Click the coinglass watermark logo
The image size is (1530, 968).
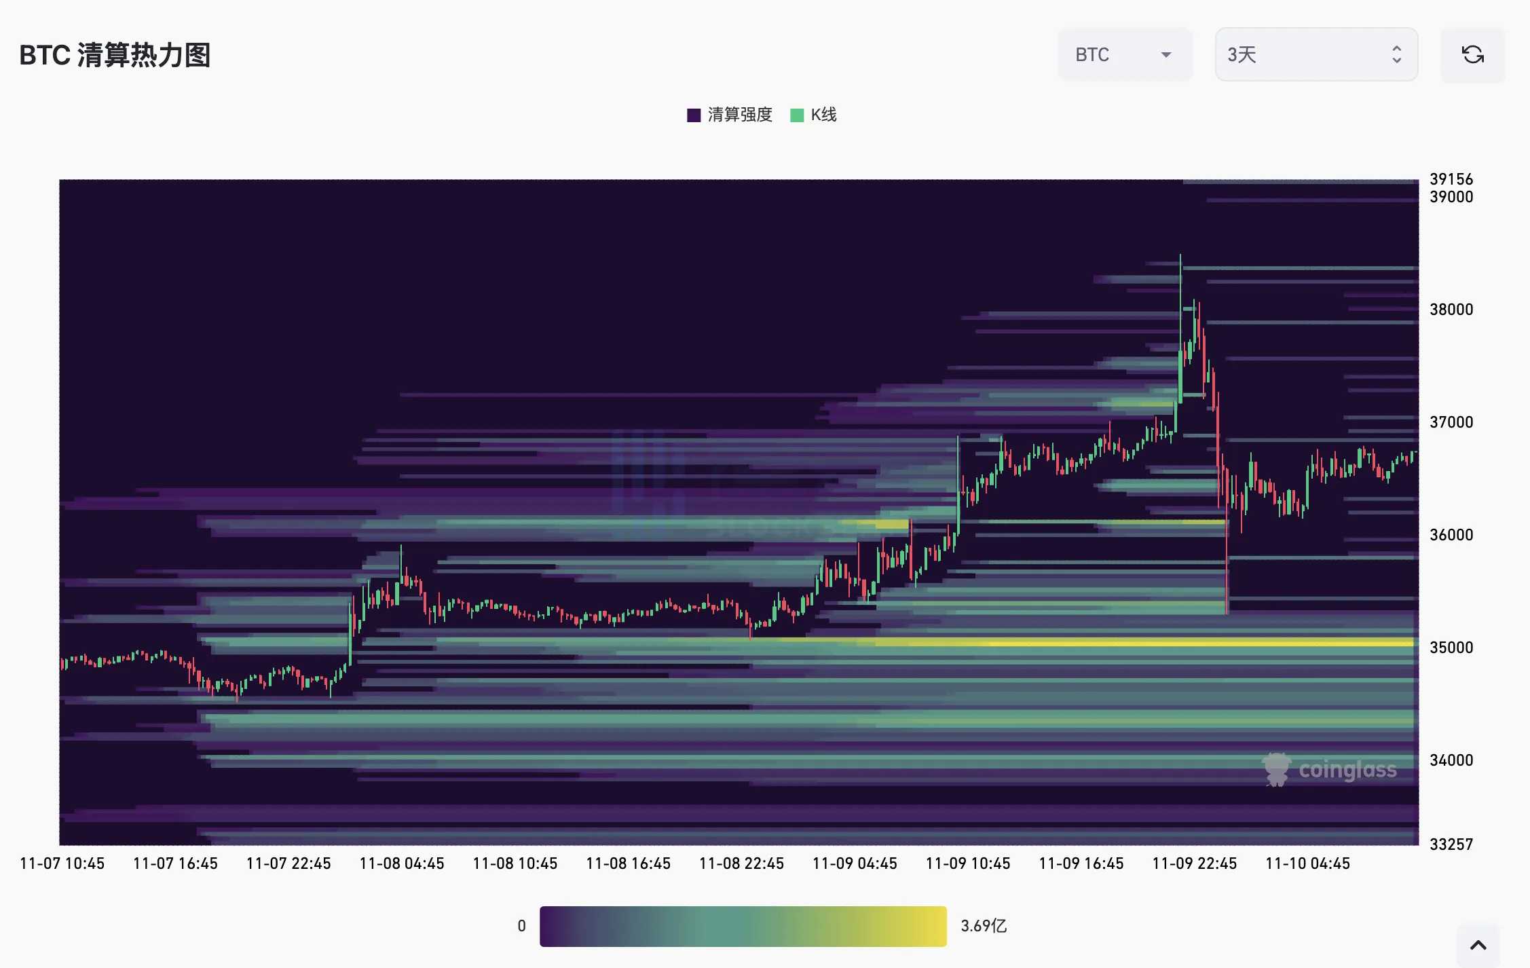click(x=1330, y=769)
